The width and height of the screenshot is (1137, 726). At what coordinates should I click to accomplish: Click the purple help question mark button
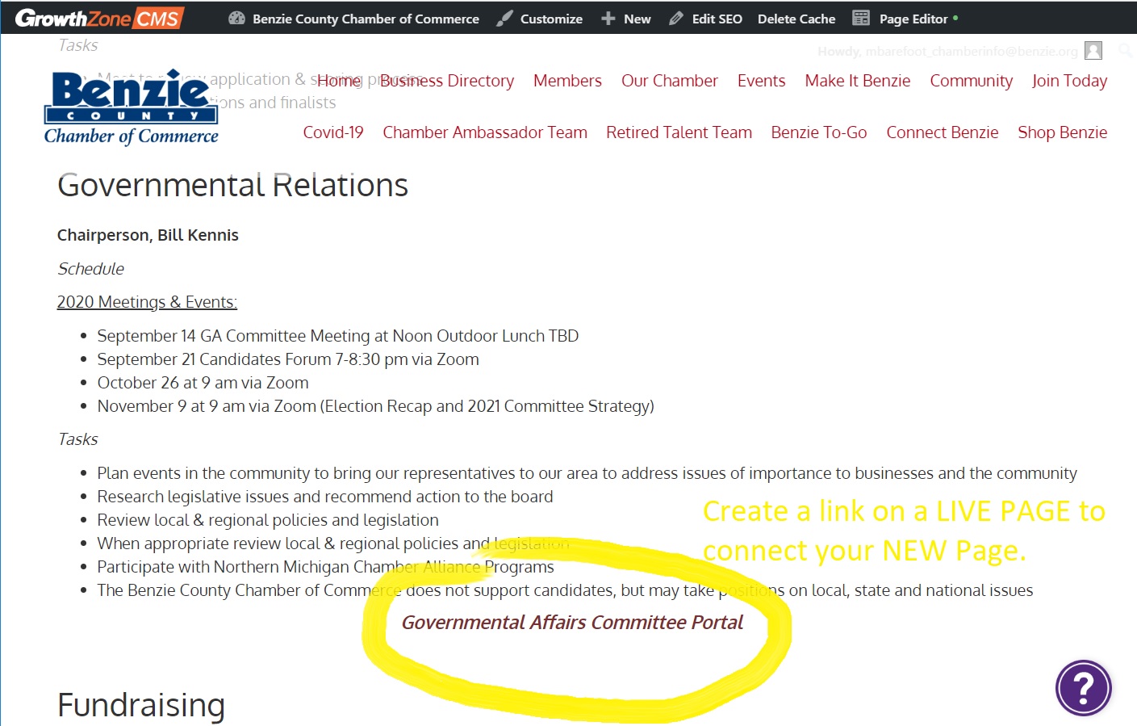point(1084,688)
